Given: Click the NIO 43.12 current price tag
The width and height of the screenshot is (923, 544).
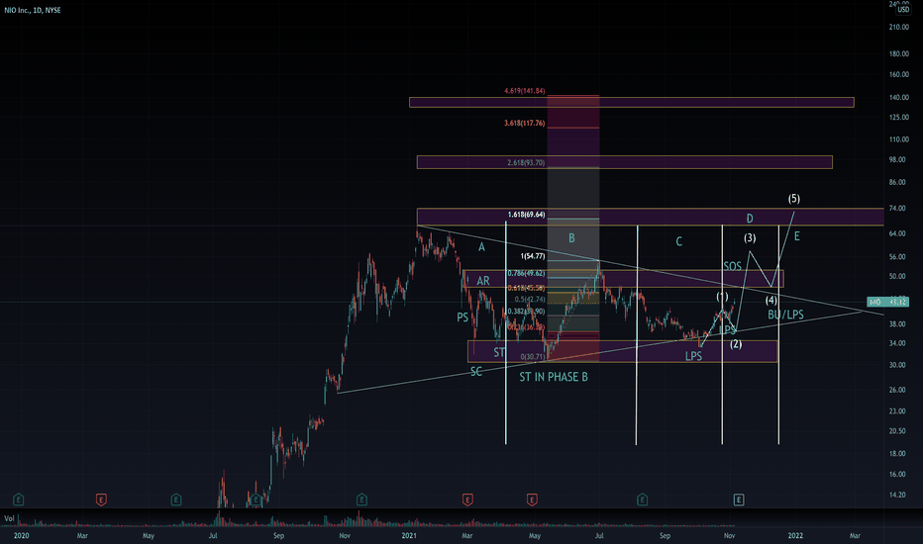Looking at the screenshot, I should pyautogui.click(x=887, y=302).
